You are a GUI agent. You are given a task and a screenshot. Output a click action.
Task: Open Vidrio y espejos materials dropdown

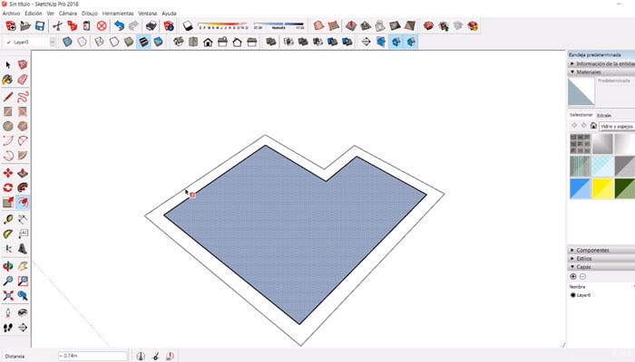coord(617,127)
